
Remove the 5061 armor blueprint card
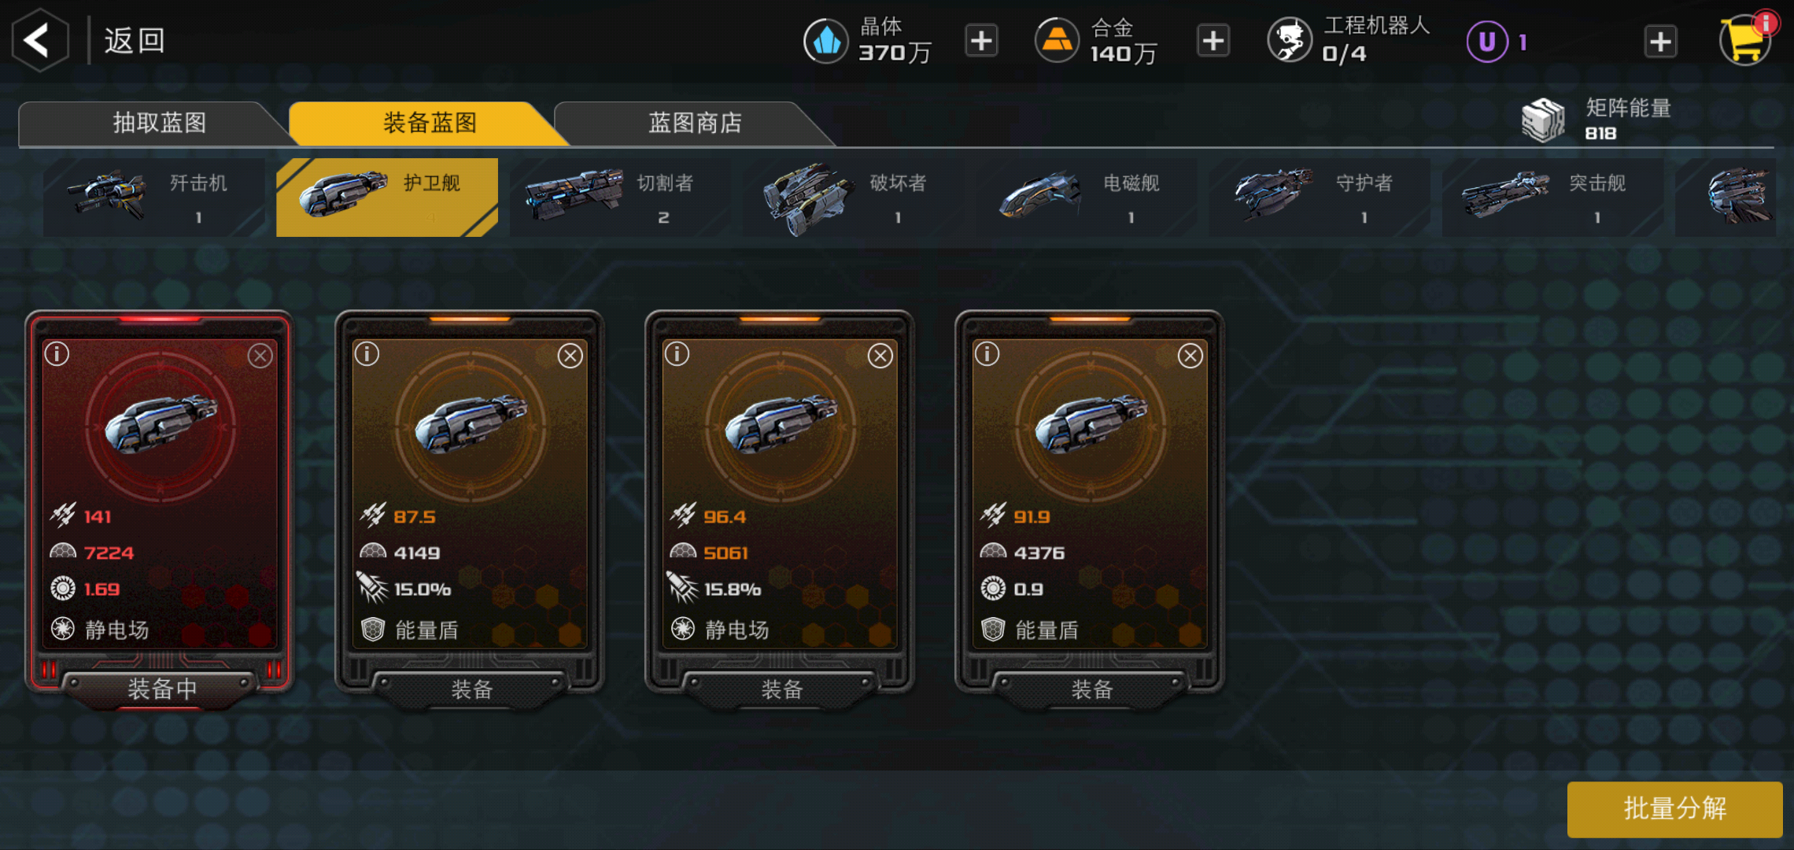tap(880, 356)
